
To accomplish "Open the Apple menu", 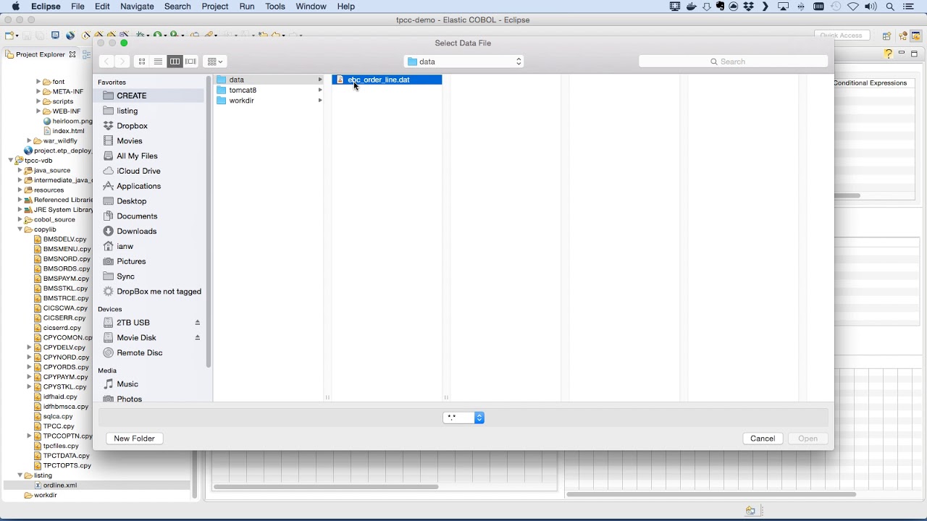I will (x=15, y=7).
